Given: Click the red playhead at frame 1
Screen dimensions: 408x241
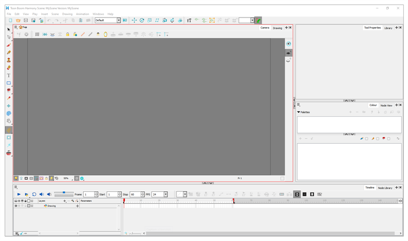Looking at the screenshot, I should [124, 200].
